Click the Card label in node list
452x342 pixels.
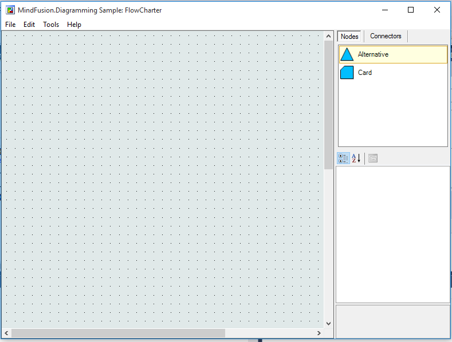point(365,73)
